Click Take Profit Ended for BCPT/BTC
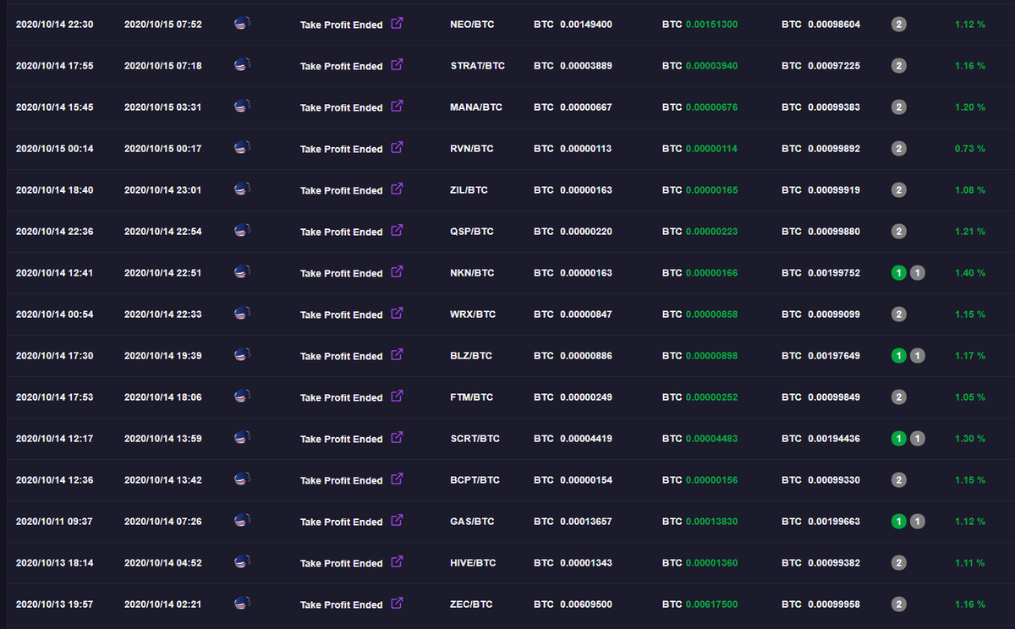This screenshot has width=1015, height=629. 342,480
